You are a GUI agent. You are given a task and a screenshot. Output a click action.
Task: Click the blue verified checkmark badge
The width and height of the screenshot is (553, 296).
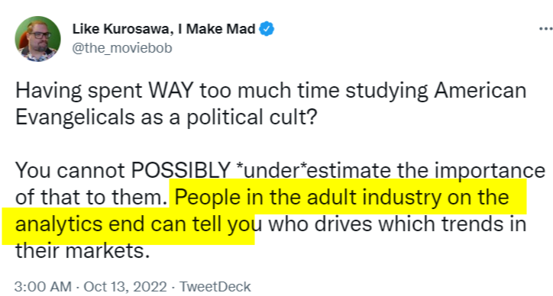pyautogui.click(x=267, y=29)
